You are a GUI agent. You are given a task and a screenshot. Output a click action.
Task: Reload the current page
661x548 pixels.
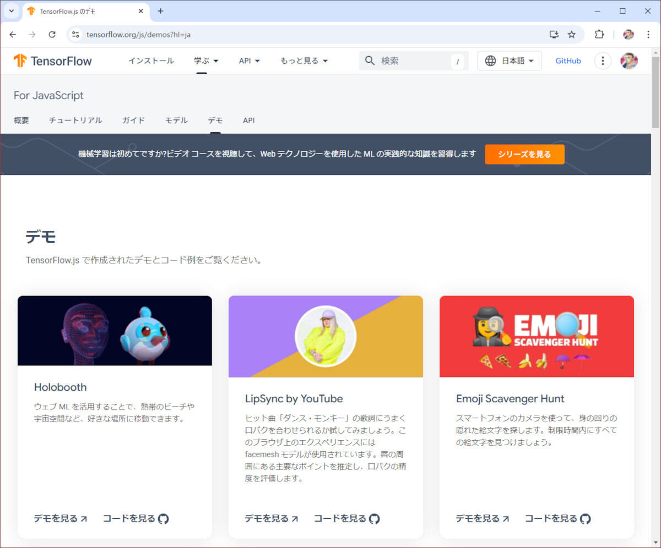click(x=52, y=34)
